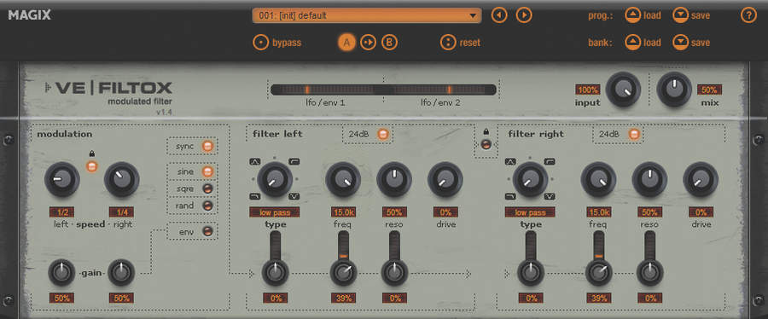Click filter right freq modulation knob

[x=599, y=273]
